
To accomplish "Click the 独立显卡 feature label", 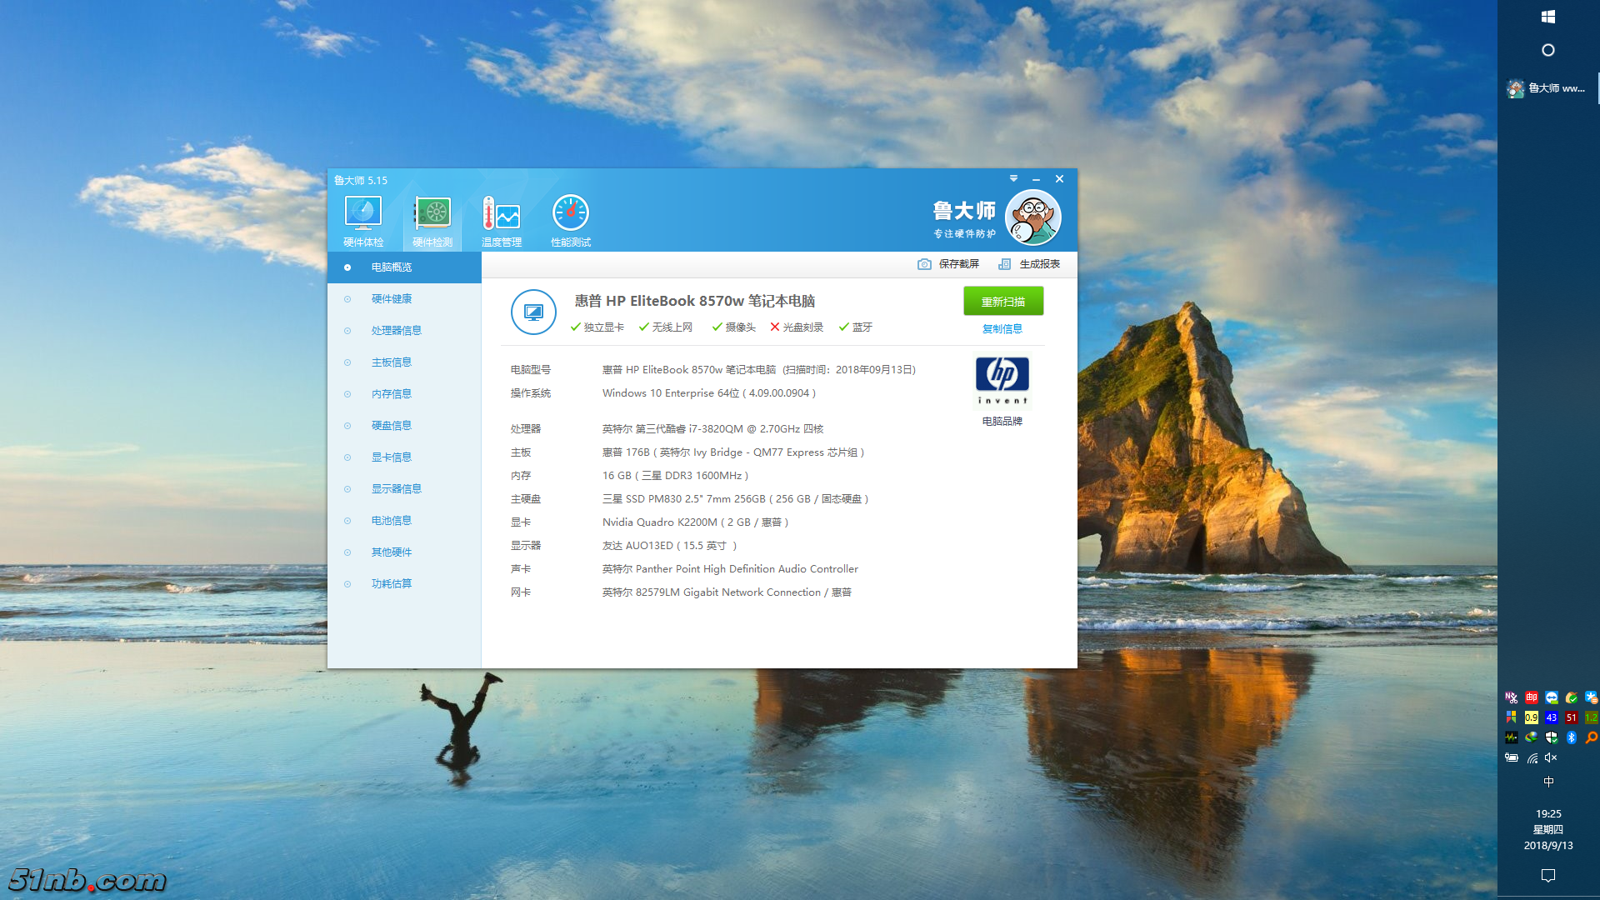I will point(604,327).
